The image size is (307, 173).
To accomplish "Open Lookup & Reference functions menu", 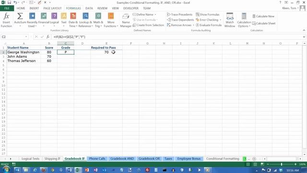I will click(x=85, y=20).
